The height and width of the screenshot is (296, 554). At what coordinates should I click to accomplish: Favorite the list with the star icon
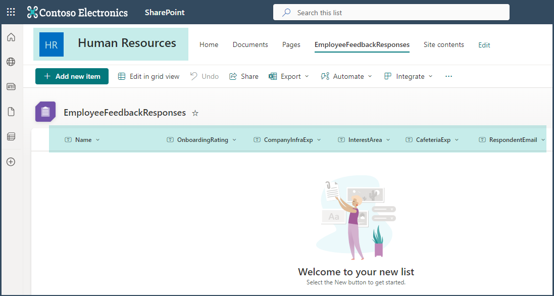195,113
